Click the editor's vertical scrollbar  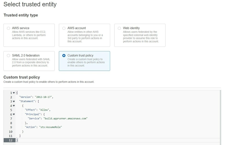(221, 118)
